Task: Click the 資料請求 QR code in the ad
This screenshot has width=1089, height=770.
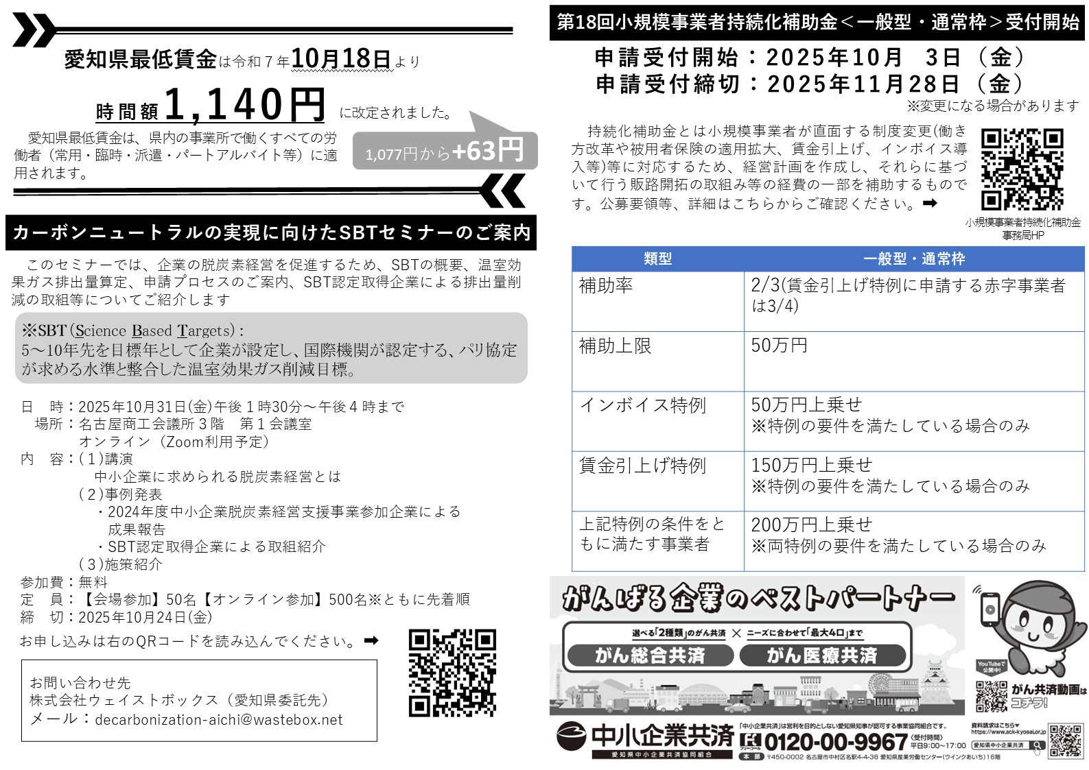Action: 1066,741
